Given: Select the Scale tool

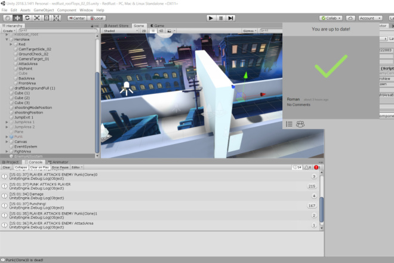Looking at the screenshot, I should pyautogui.click(x=37, y=18).
